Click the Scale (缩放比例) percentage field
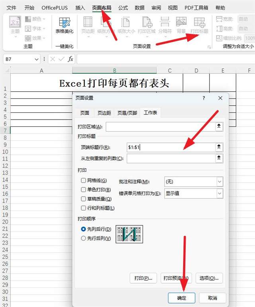The width and height of the screenshot is (255, 307). pyautogui.click(x=249, y=38)
